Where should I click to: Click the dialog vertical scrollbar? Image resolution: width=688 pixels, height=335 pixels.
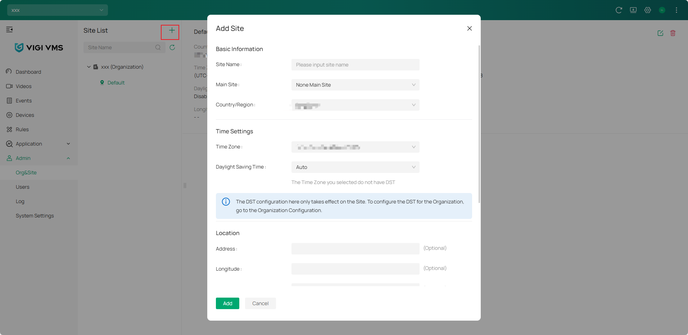coord(479,124)
